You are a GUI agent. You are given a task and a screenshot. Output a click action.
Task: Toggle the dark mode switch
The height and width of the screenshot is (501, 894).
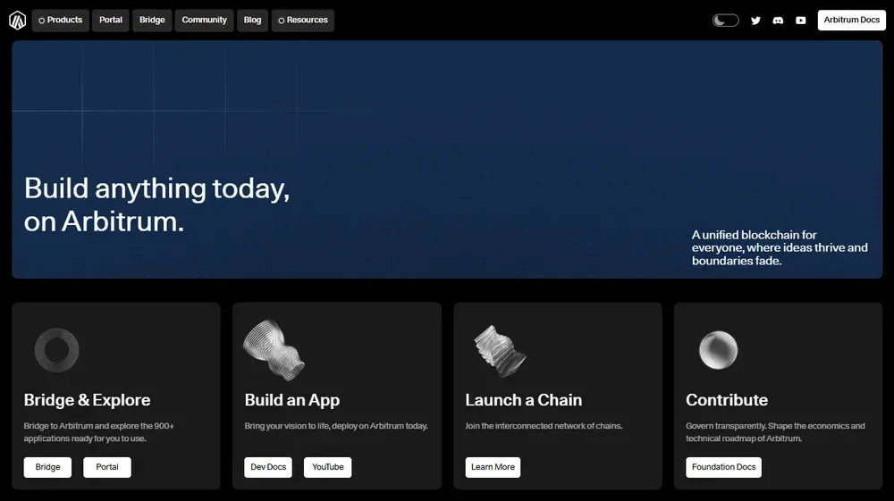(x=725, y=21)
